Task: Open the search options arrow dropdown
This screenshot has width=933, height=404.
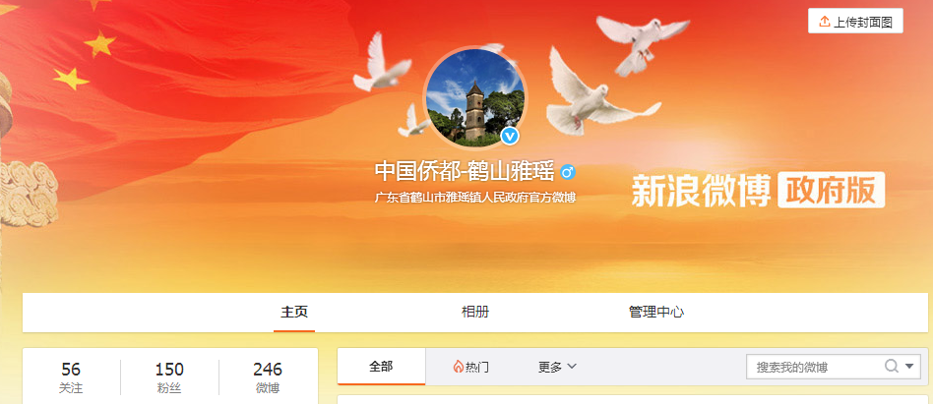Action: [909, 367]
